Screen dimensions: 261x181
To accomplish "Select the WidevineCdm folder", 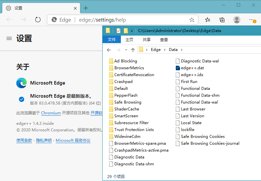I will 125,136.
